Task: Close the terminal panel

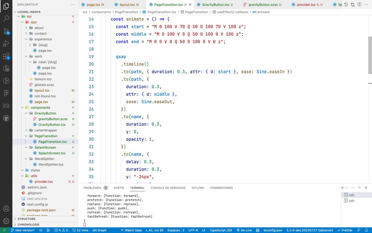Action: coord(367,188)
